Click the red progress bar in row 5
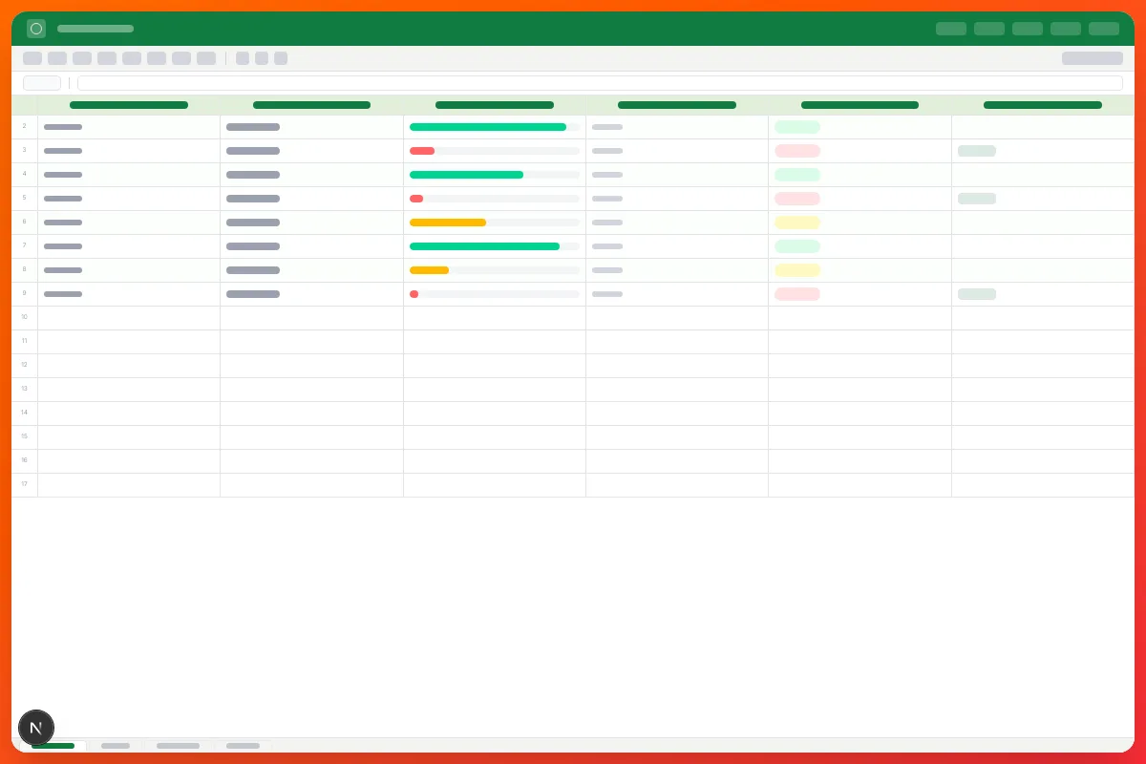This screenshot has width=1146, height=764. [416, 199]
